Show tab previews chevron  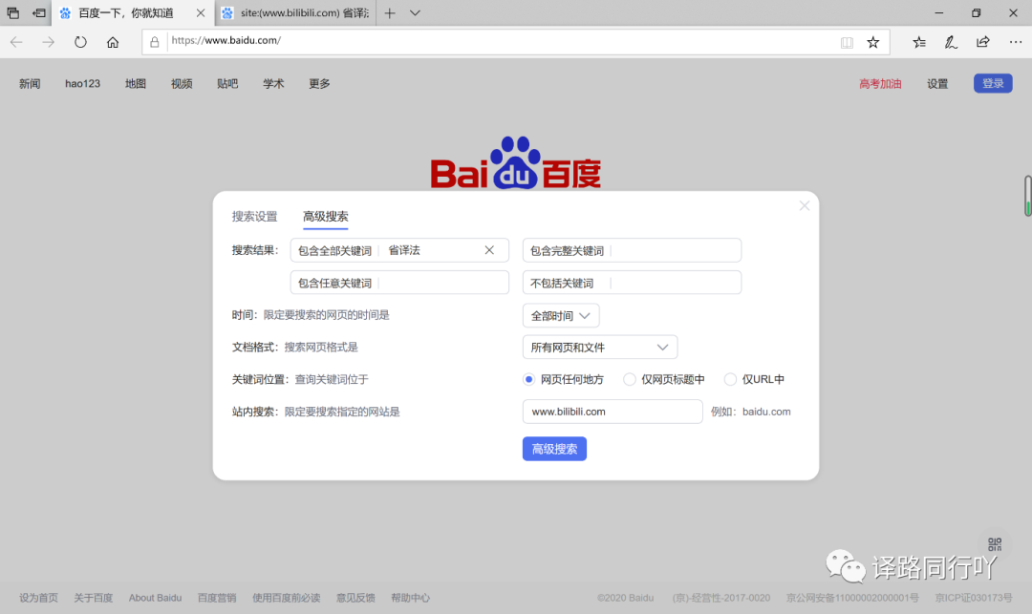point(415,13)
